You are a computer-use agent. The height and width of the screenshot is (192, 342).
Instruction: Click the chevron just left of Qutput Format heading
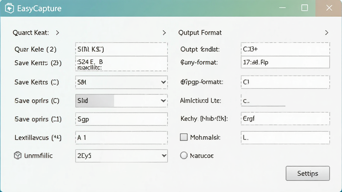pyautogui.click(x=164, y=33)
